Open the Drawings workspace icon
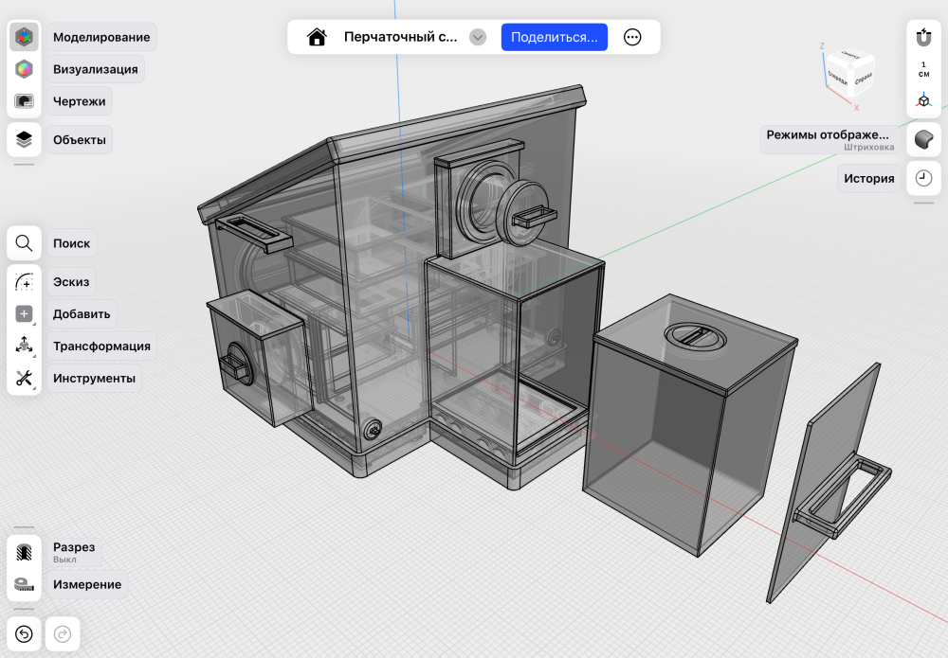Image resolution: width=948 pixels, height=658 pixels. click(x=24, y=101)
